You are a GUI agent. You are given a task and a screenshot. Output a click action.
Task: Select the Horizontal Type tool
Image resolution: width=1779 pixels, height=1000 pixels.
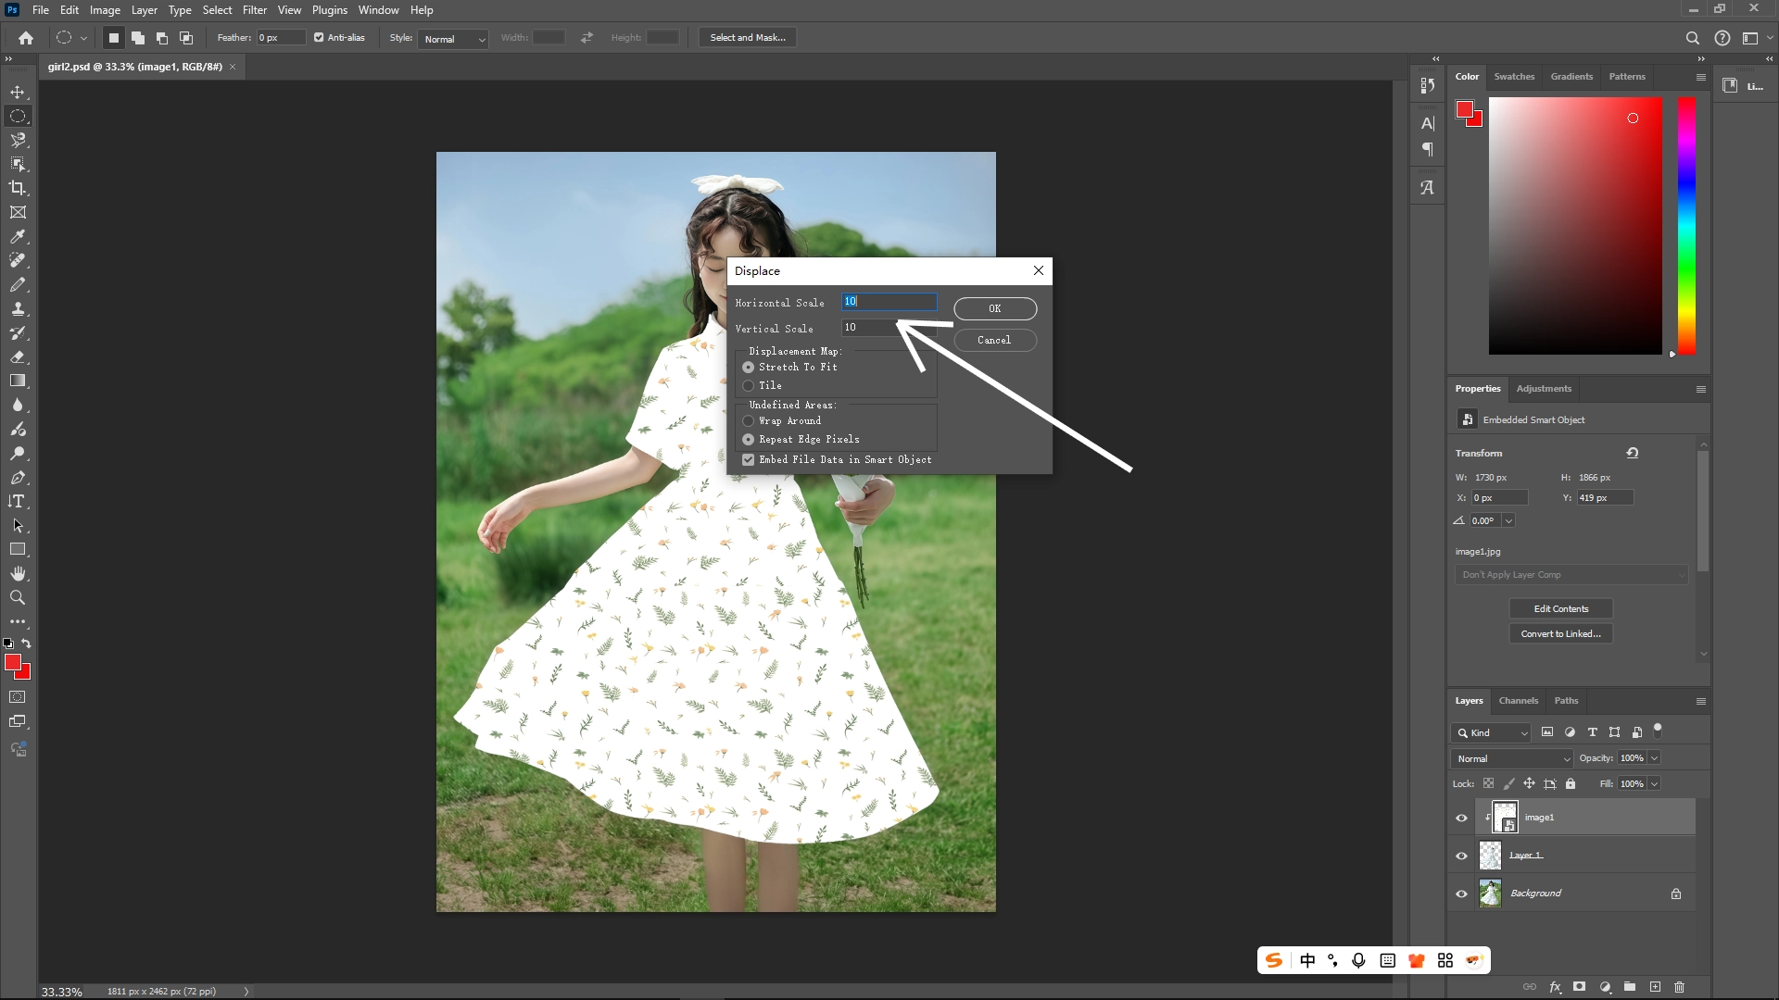point(18,501)
